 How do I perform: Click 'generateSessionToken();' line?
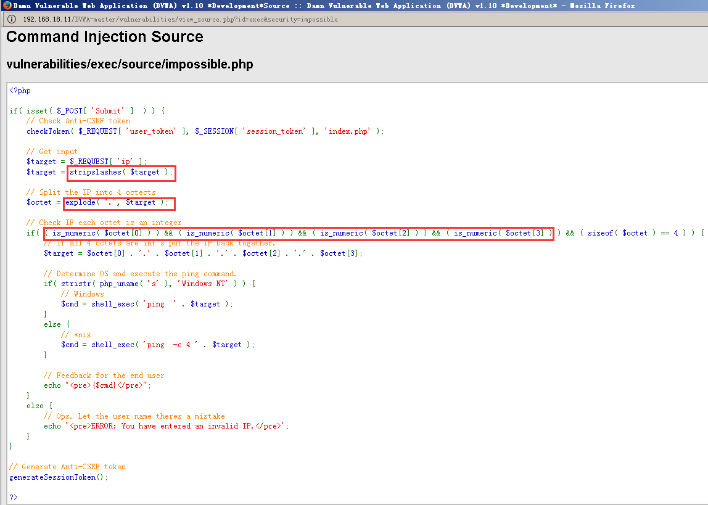pyautogui.click(x=59, y=477)
